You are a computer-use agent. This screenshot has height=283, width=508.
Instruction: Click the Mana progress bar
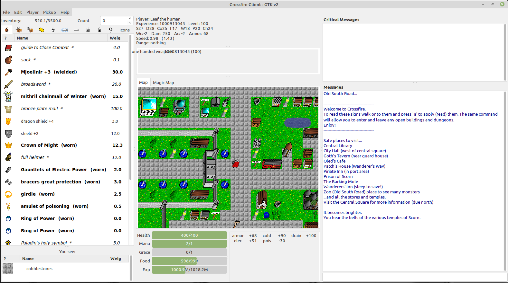pos(189,243)
